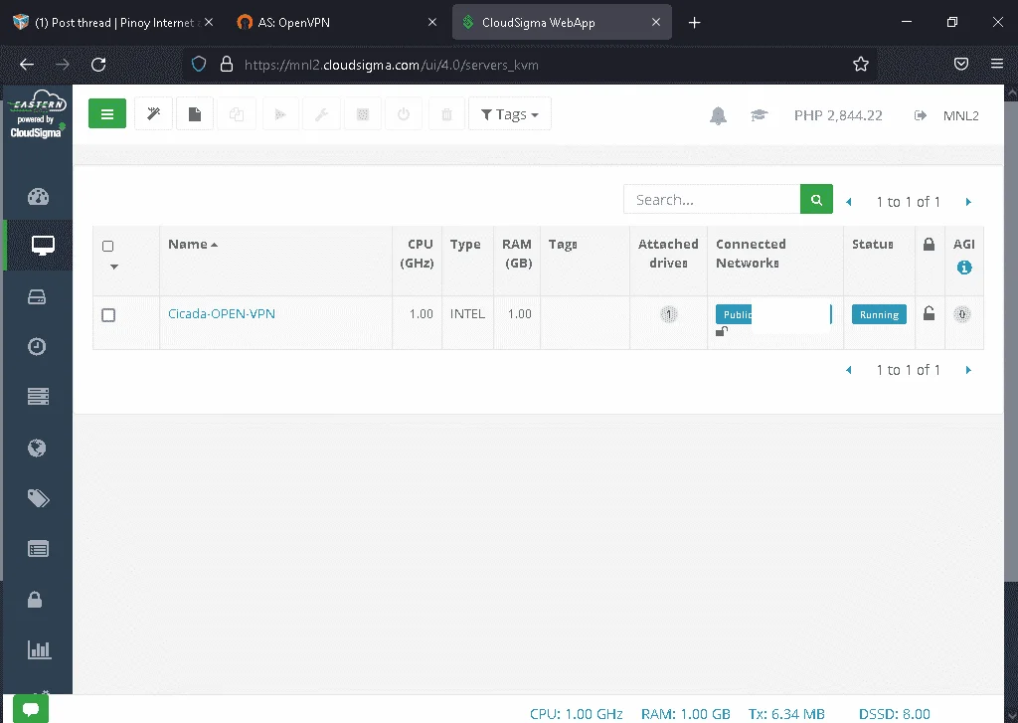Tick the checkbox for Cicada-OPEN-VPN row
1018x723 pixels.
[108, 315]
